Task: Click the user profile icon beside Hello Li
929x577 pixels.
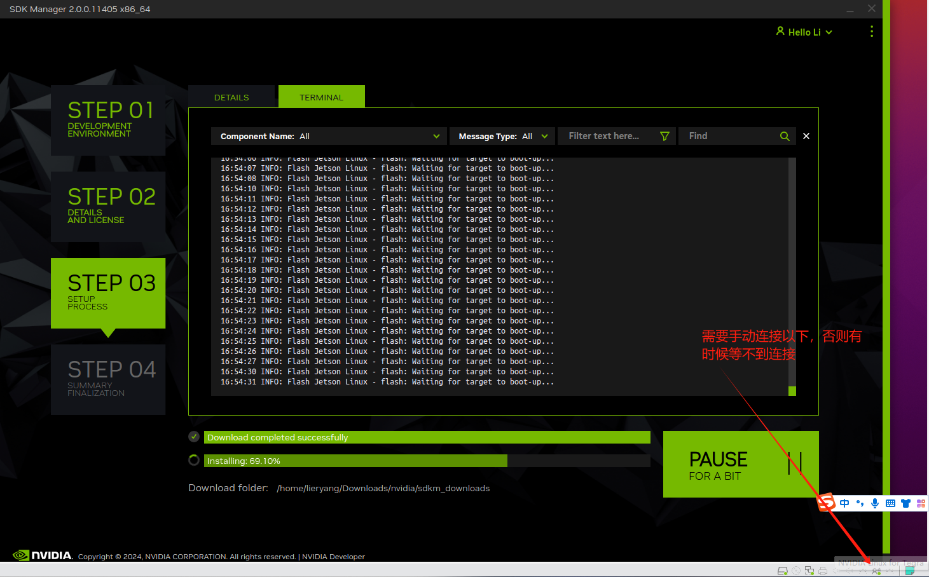Action: 780,31
